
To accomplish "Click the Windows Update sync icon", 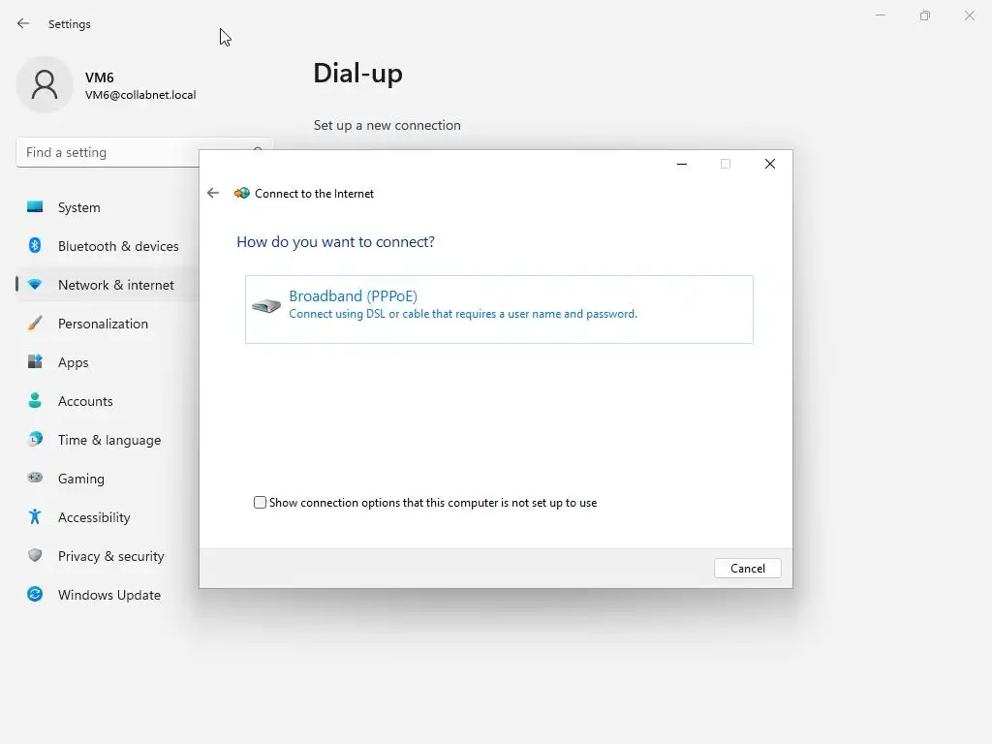I will (35, 594).
